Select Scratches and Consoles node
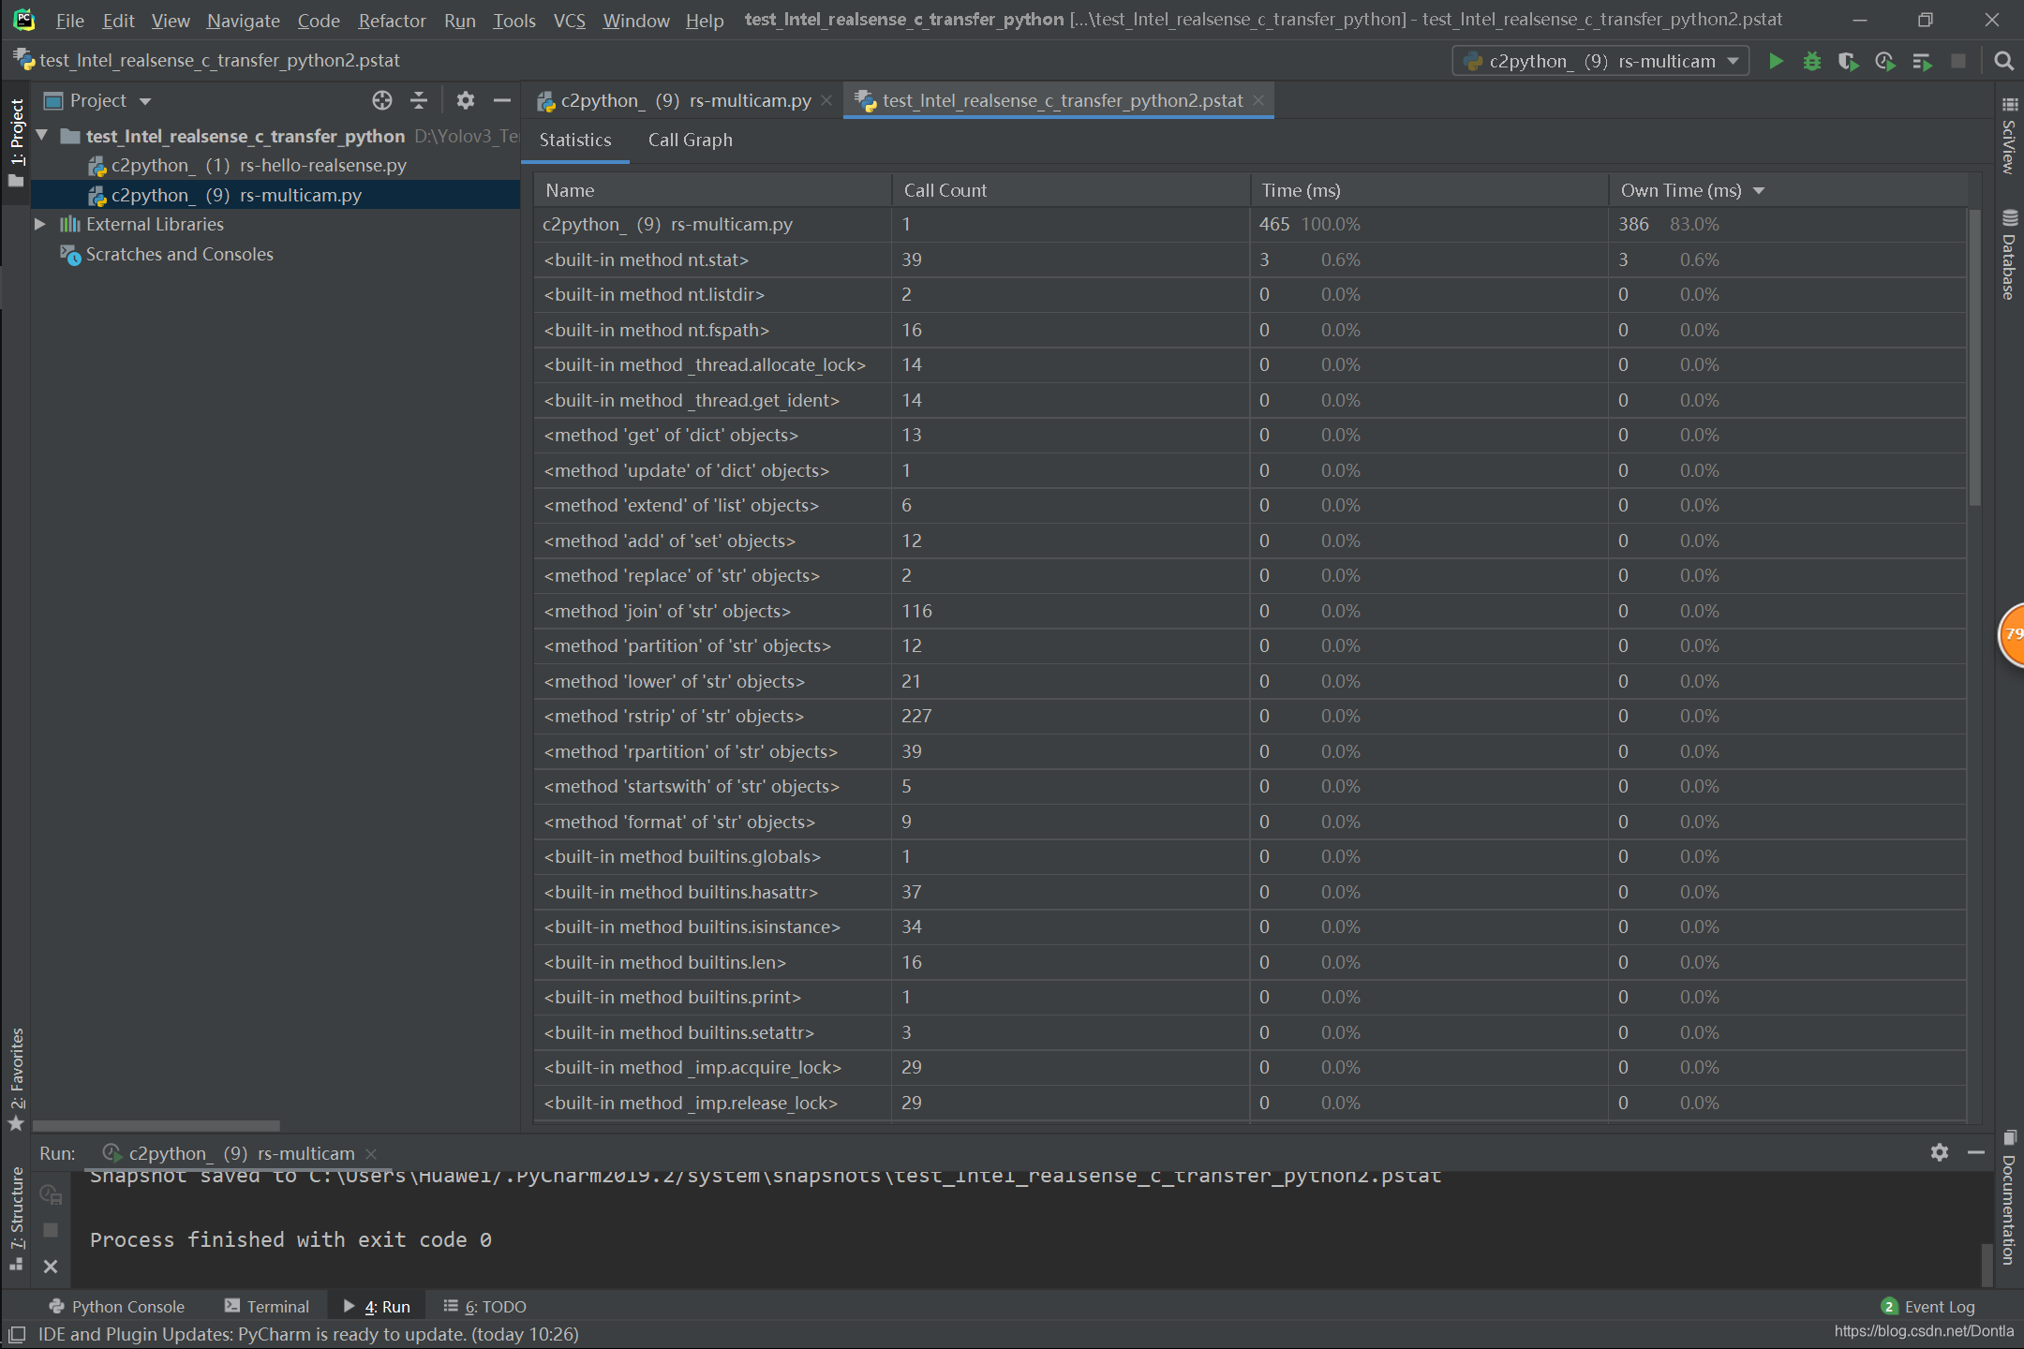 click(x=168, y=254)
